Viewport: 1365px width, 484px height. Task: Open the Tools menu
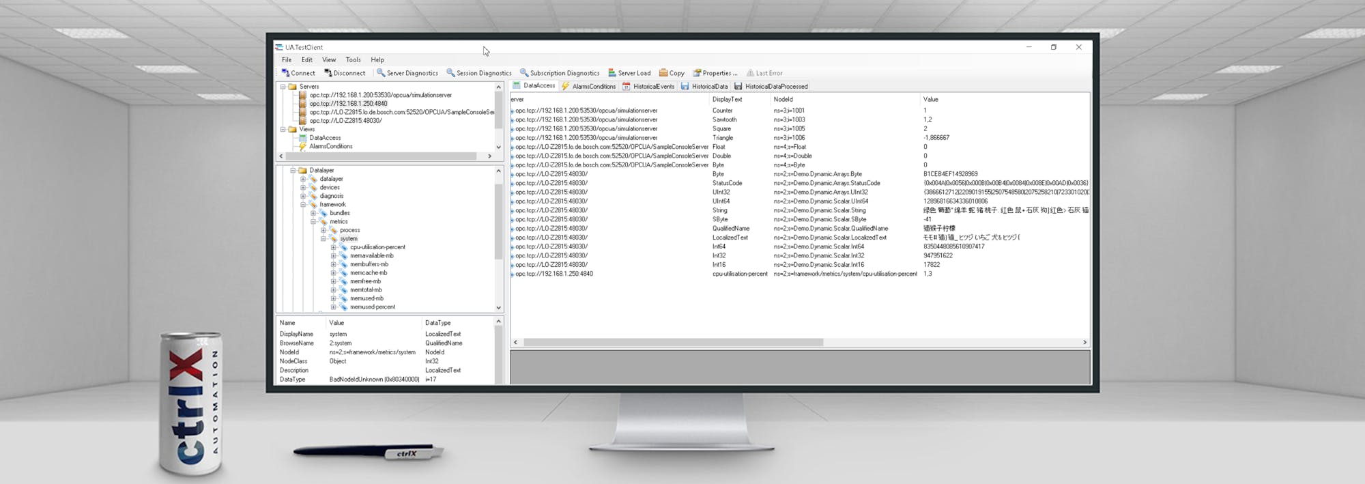[x=353, y=60]
